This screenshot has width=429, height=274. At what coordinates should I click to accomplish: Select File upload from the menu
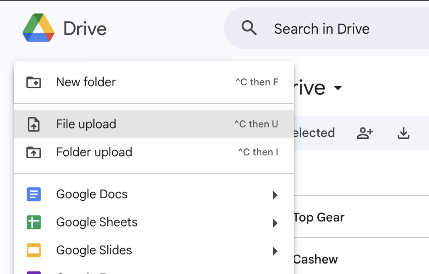click(86, 124)
